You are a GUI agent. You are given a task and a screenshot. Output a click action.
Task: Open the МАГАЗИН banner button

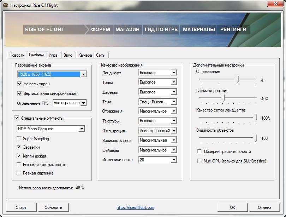tap(127, 29)
